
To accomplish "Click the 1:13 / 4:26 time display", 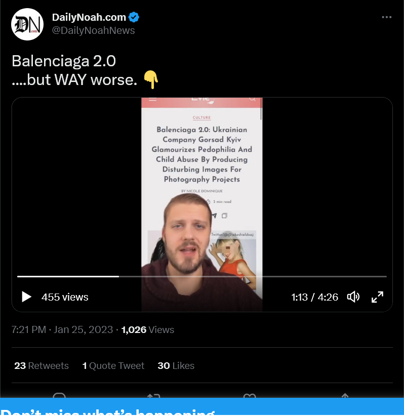I will click(x=314, y=297).
